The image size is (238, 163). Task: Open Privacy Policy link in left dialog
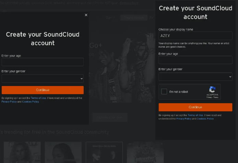click(9, 102)
